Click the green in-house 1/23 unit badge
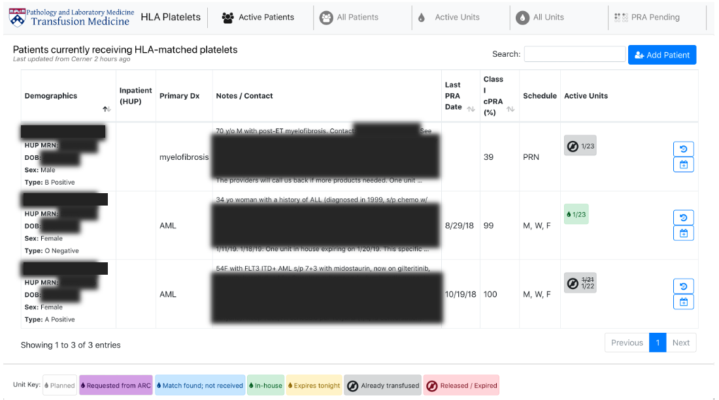 click(x=576, y=214)
